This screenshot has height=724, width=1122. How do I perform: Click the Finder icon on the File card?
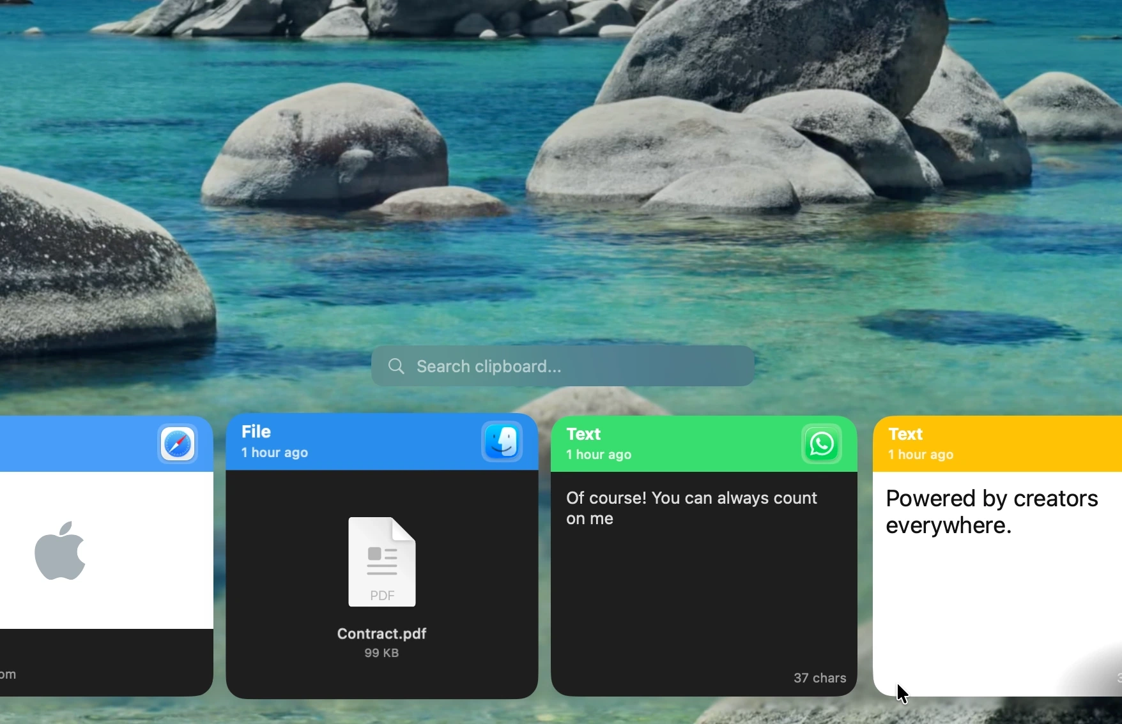point(503,442)
